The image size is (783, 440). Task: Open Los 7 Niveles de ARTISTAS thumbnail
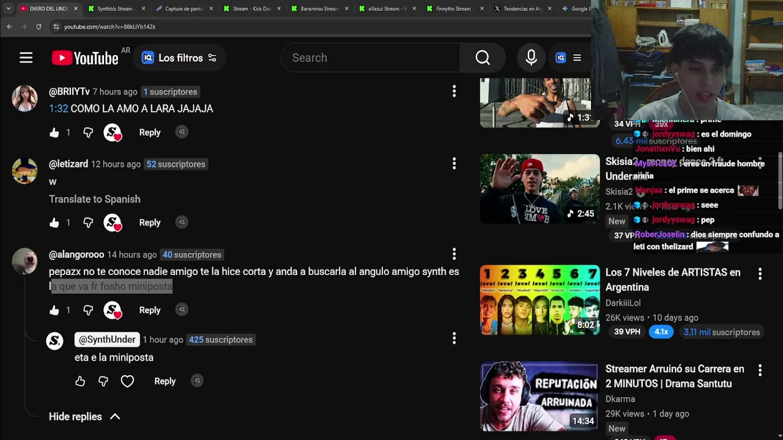click(x=540, y=300)
